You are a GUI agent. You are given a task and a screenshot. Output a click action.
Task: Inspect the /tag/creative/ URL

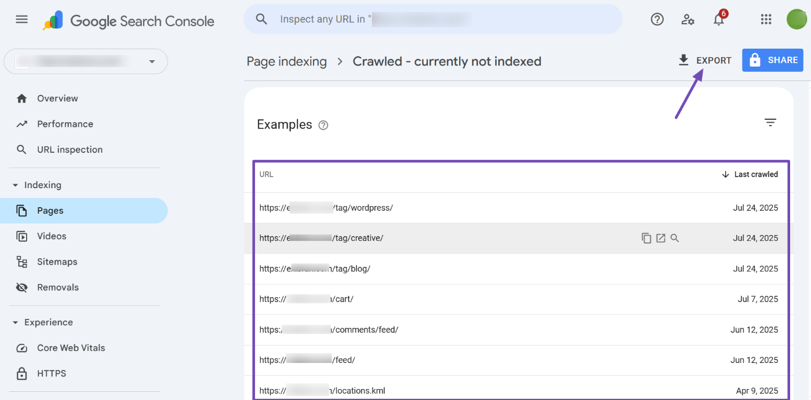pos(675,238)
